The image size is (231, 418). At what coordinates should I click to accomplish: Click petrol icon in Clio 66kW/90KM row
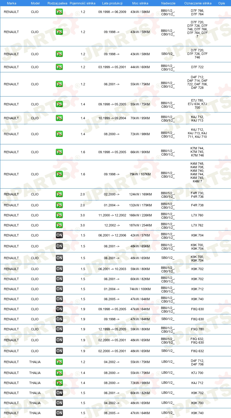click(x=59, y=152)
